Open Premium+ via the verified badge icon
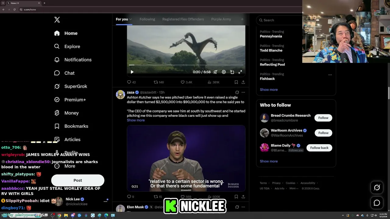This screenshot has height=219, width=390. [x=57, y=99]
